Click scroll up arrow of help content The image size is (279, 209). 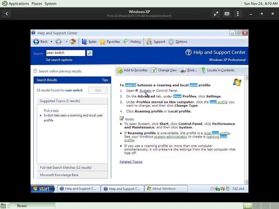tap(246, 78)
